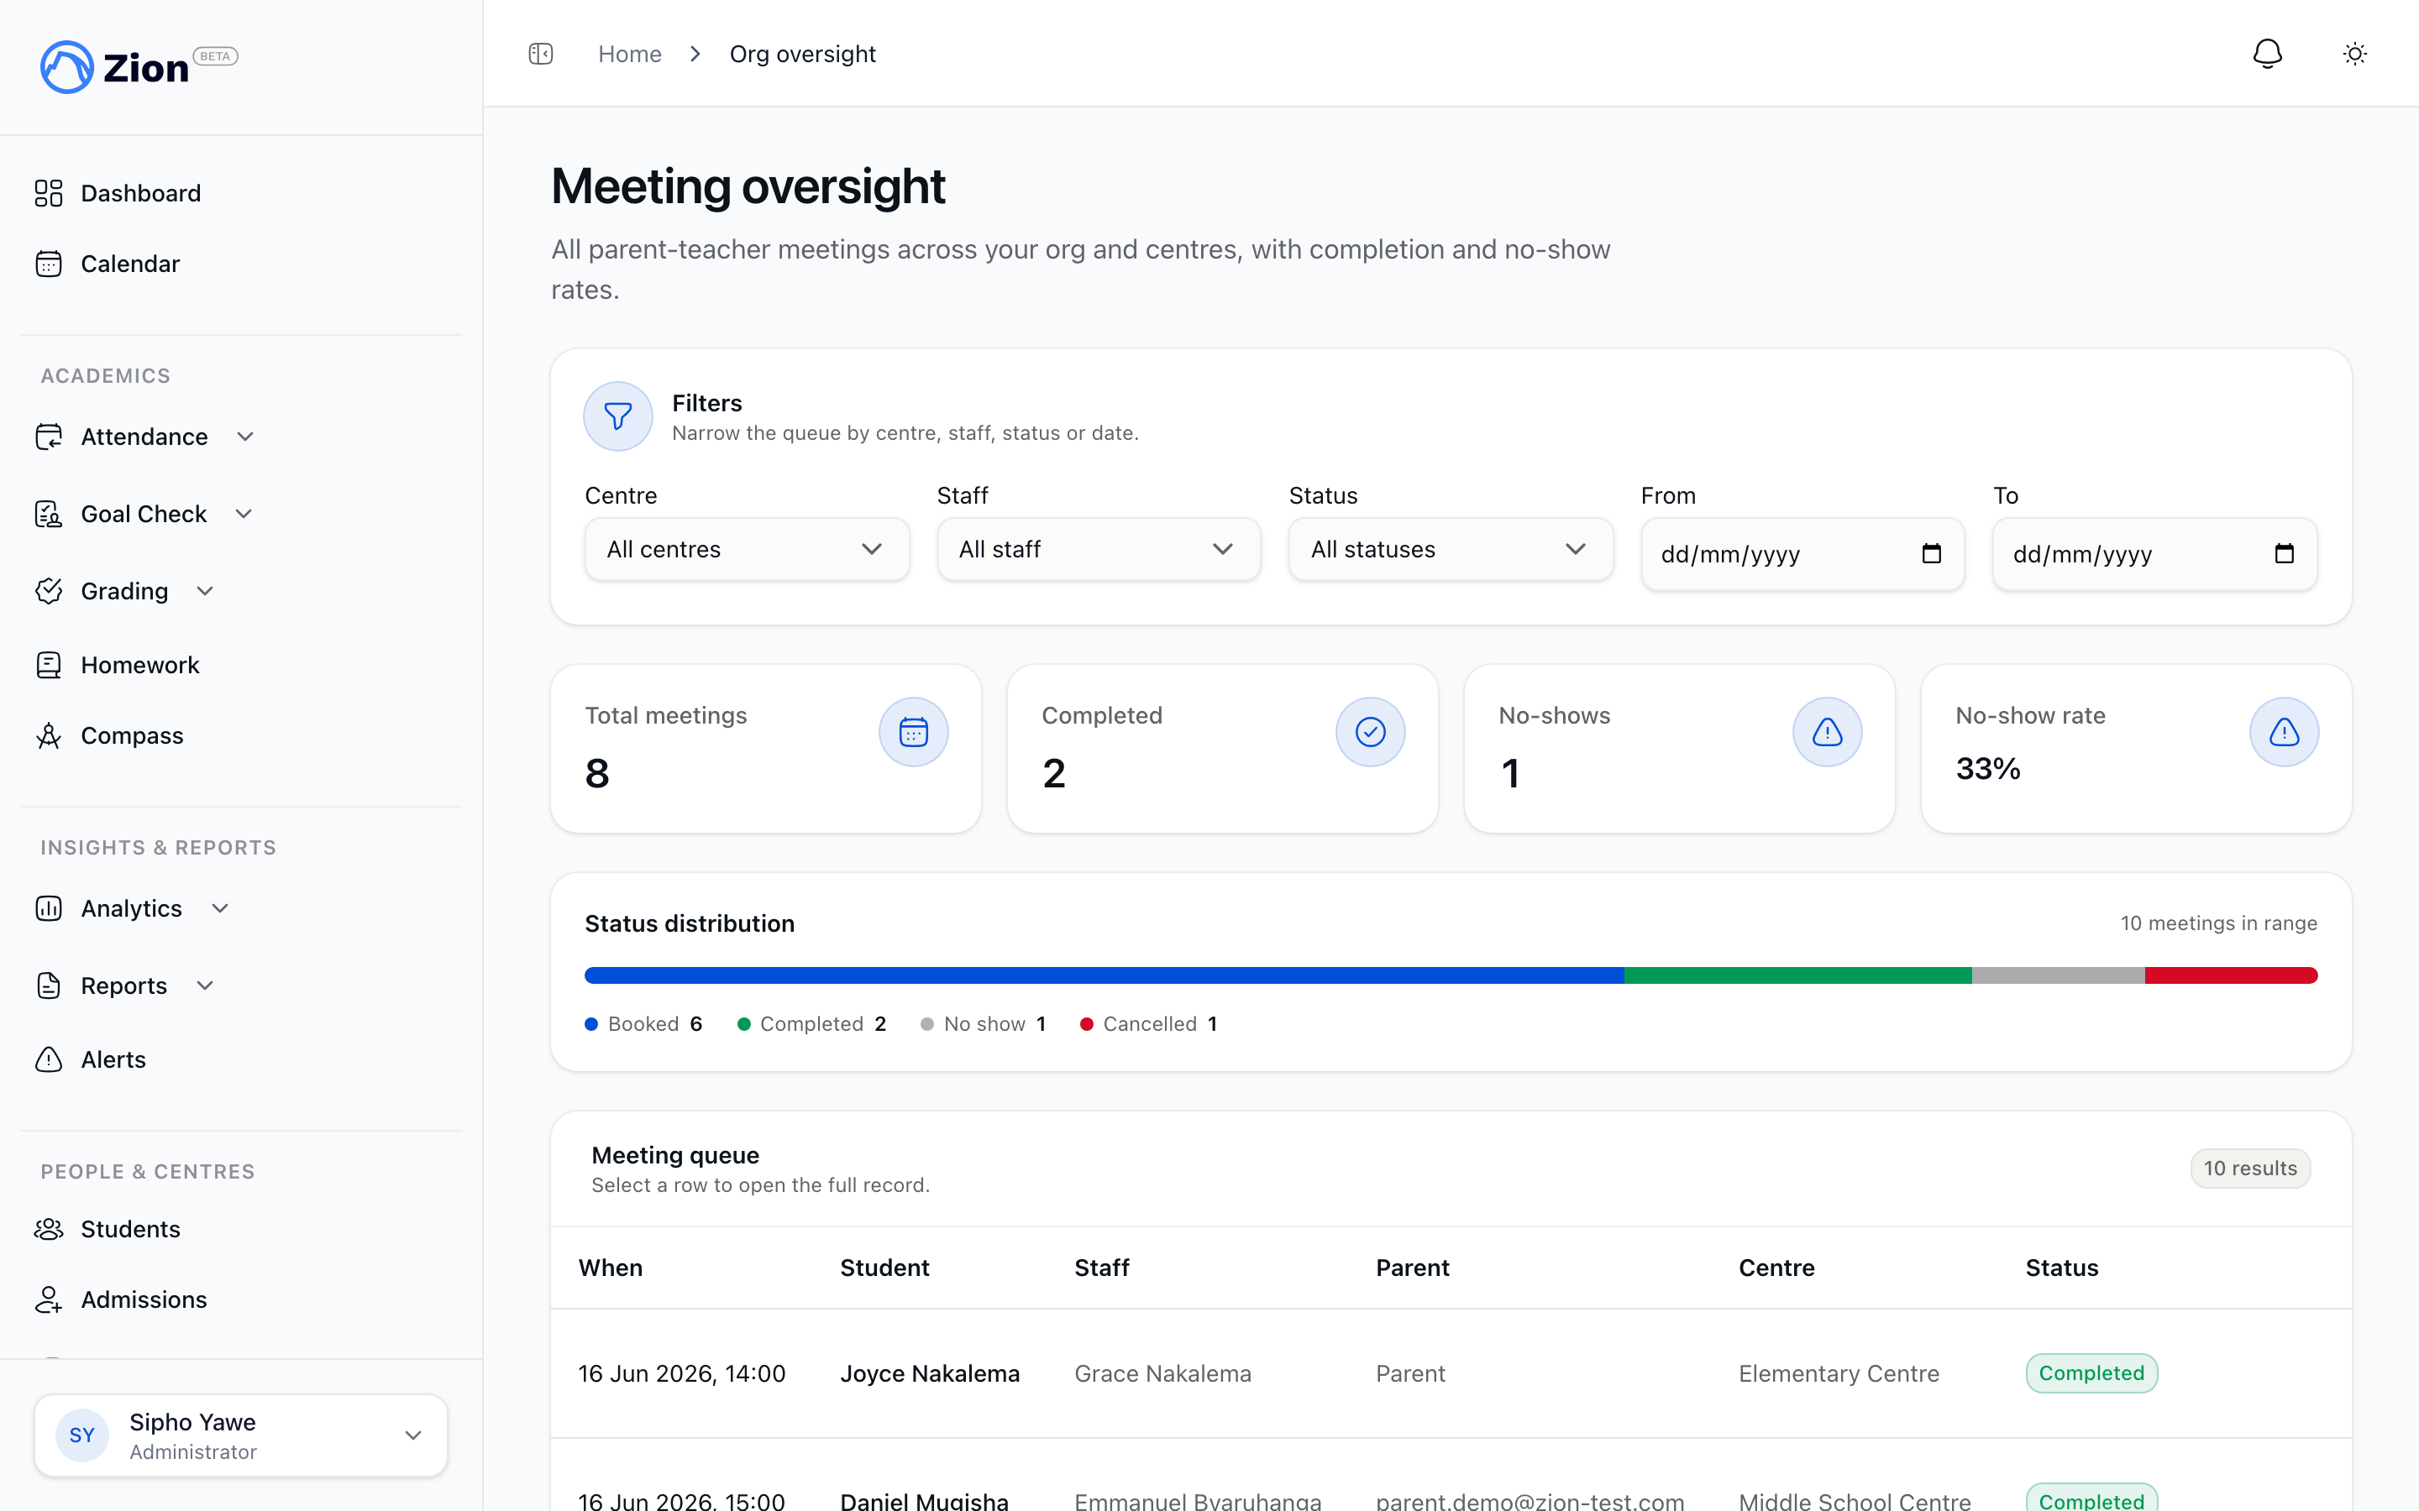Toggle the sidebar panel icon
2419x1511 pixels.
541,54
